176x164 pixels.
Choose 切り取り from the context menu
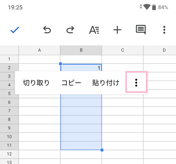36,83
